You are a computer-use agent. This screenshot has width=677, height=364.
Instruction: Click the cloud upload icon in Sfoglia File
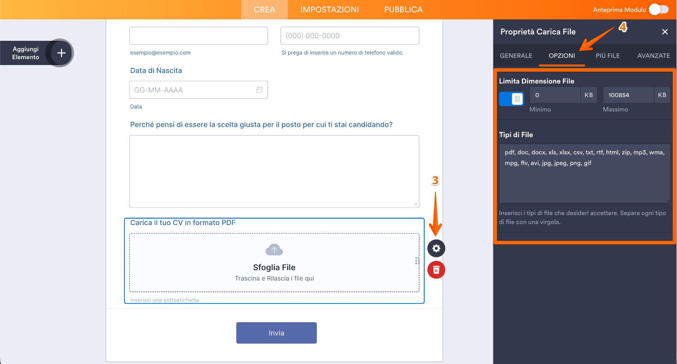pos(274,250)
